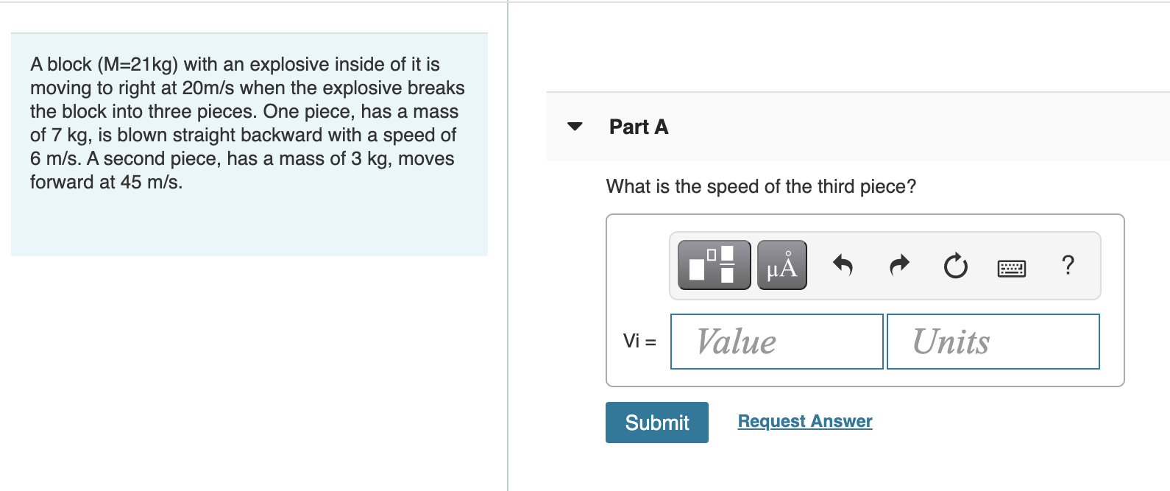Image resolution: width=1170 pixels, height=491 pixels.
Task: Undo the last entry in the answer box
Action: [843, 265]
